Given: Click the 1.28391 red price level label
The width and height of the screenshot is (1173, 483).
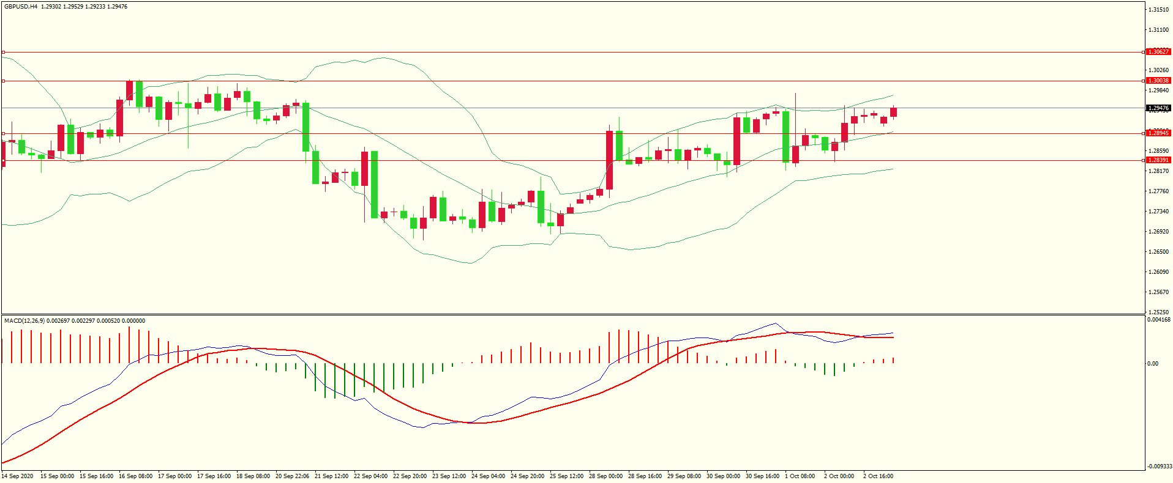Looking at the screenshot, I should [x=1158, y=160].
